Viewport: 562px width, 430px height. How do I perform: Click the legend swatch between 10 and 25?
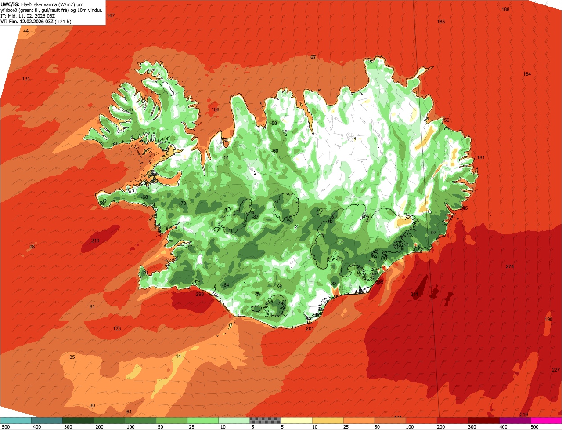click(x=328, y=420)
